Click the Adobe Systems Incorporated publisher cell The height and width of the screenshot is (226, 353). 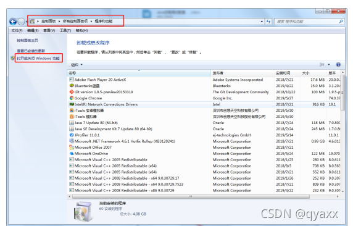click(238, 80)
